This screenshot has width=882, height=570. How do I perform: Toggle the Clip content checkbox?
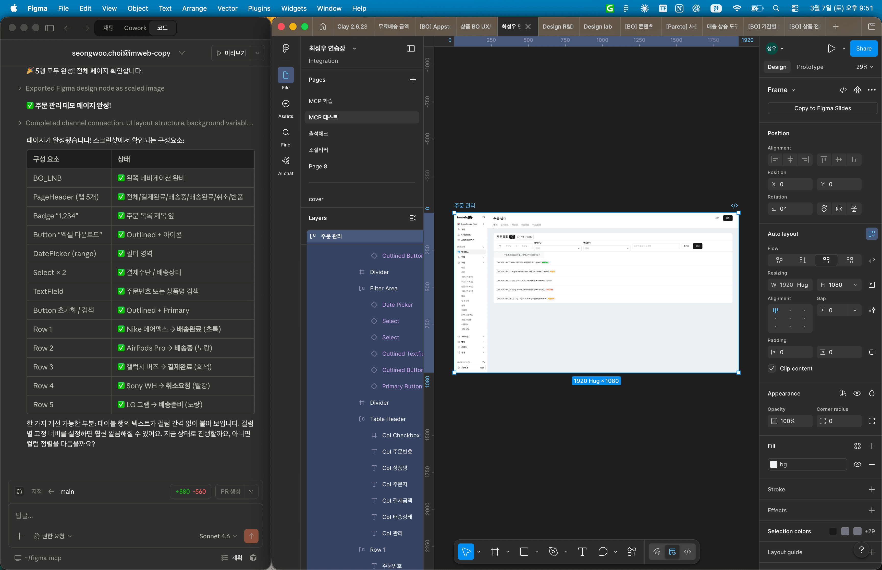(772, 368)
